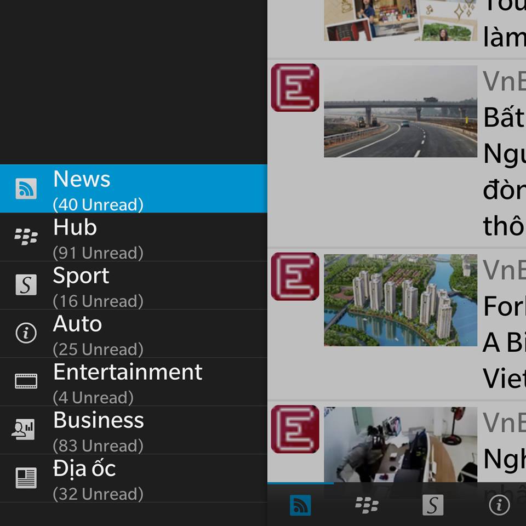Go to the Entertainment label in the sidebar
Viewport: 526px width, 526px height.
click(x=128, y=372)
